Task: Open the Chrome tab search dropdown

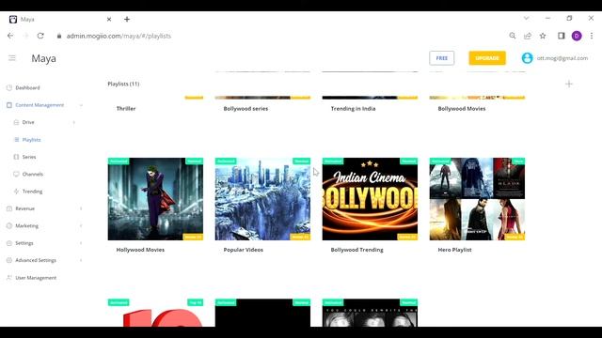Action: point(527,18)
